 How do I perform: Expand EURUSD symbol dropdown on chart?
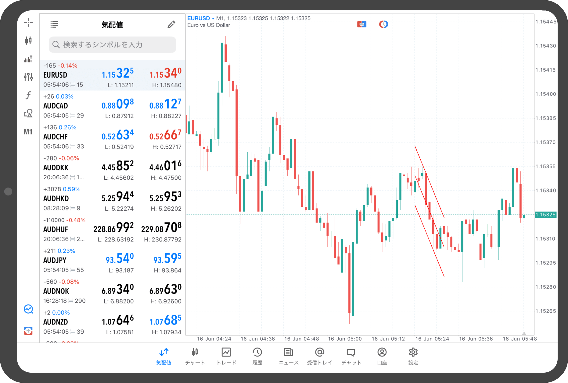tap(201, 18)
